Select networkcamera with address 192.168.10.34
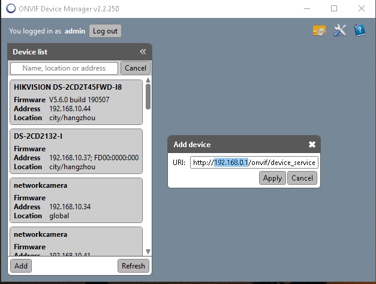 76,200
